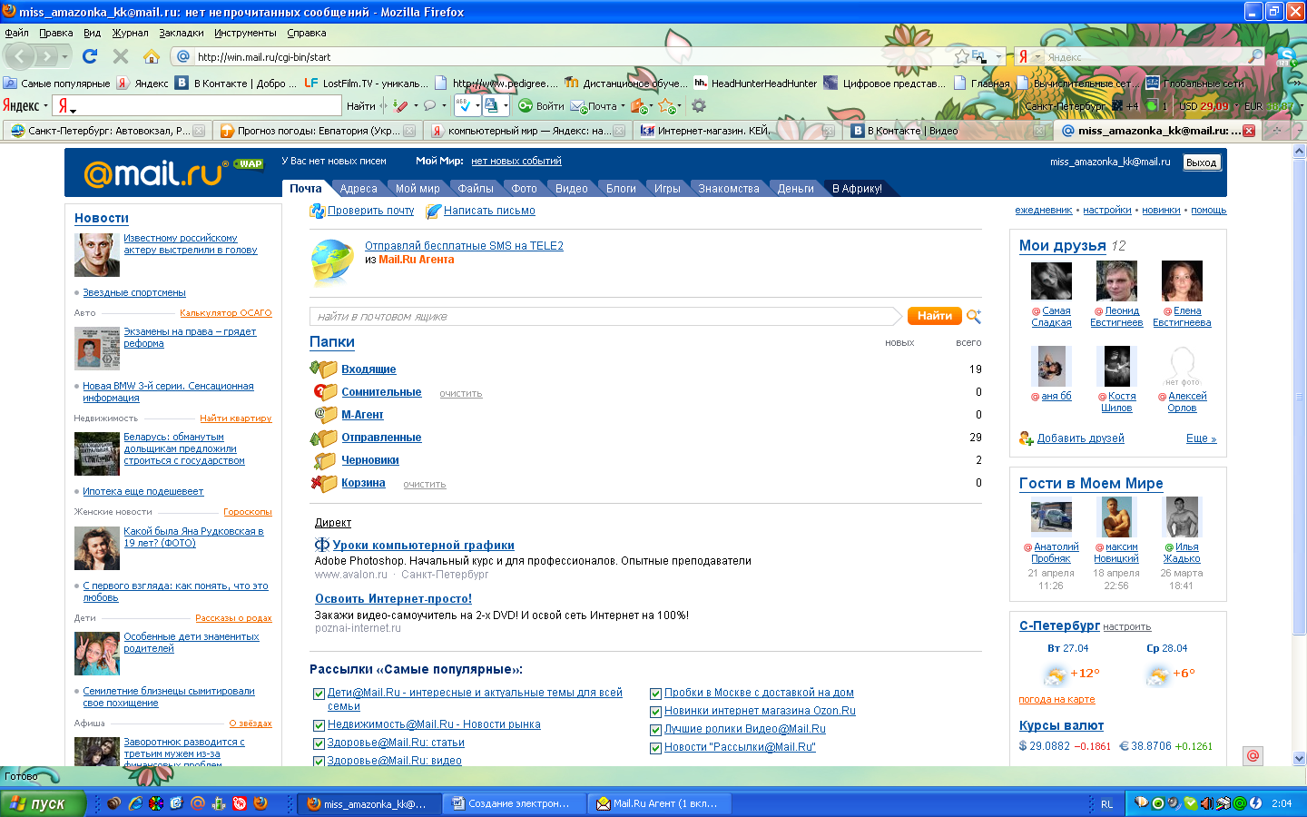Screen dimensions: 1307x817
Task: Click the настройки link
Action: 1107,210
